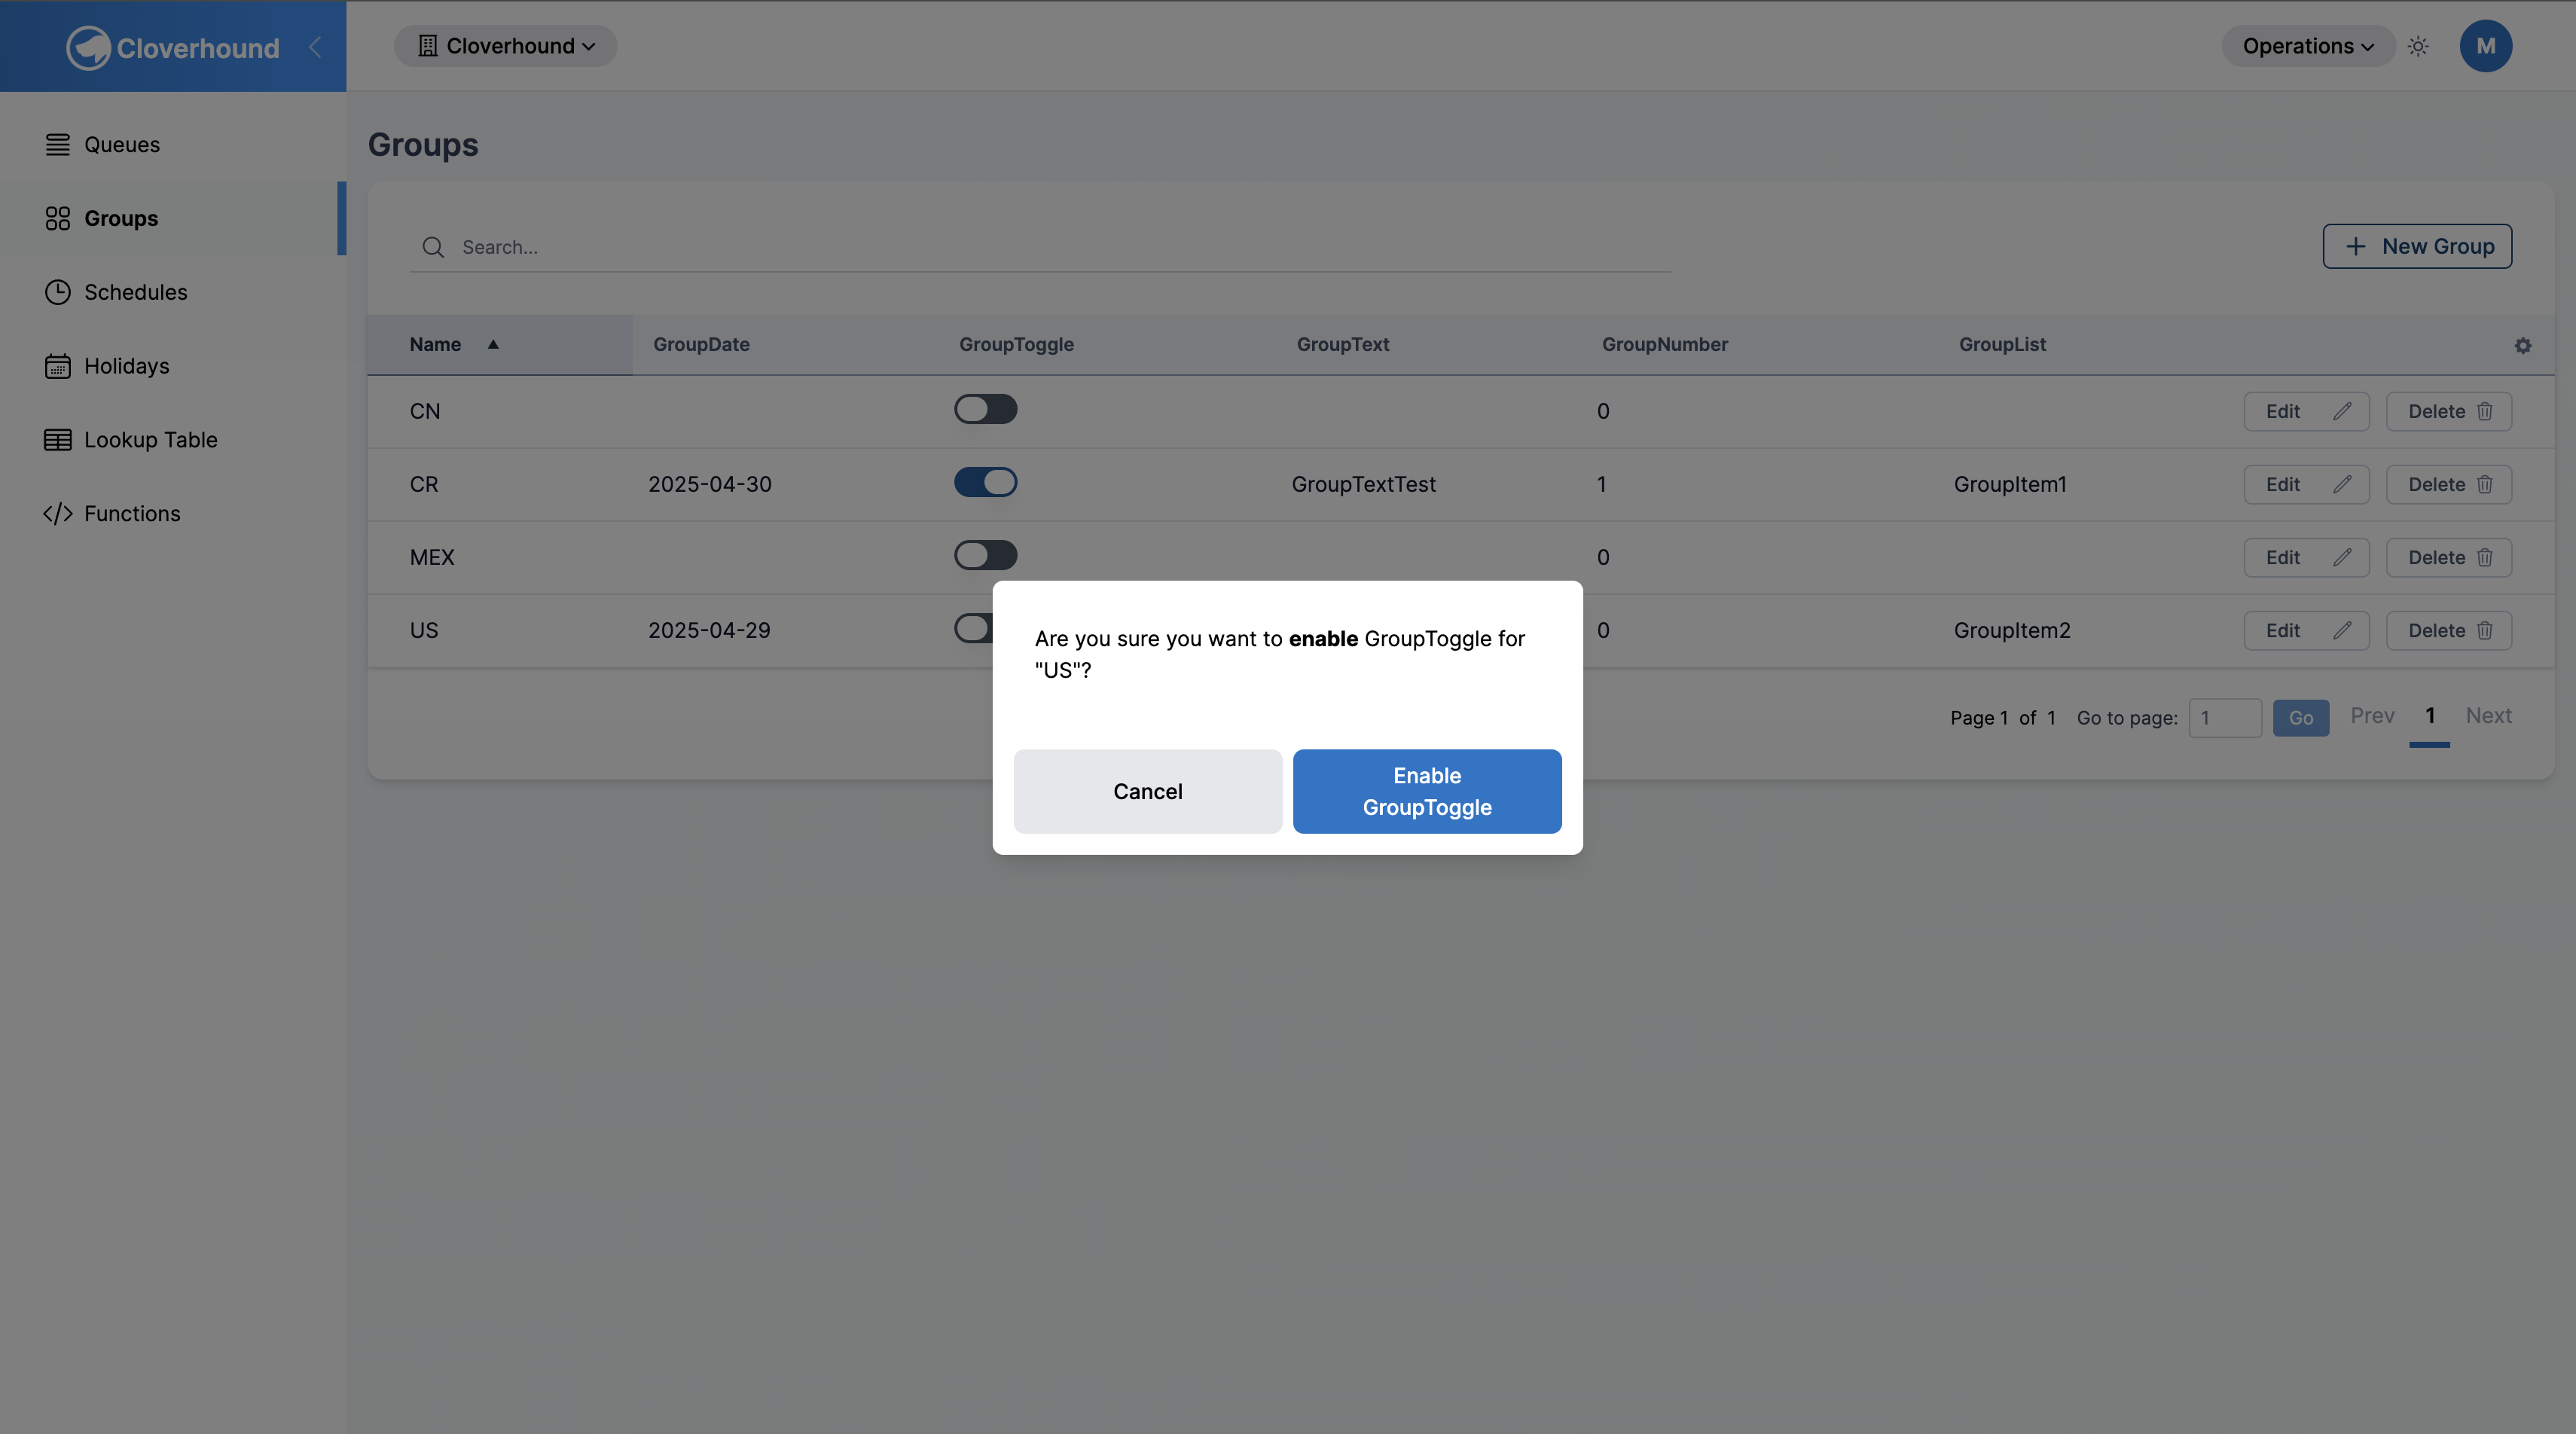The width and height of the screenshot is (2576, 1434).
Task: Go to Prev page
Action: click(x=2372, y=716)
